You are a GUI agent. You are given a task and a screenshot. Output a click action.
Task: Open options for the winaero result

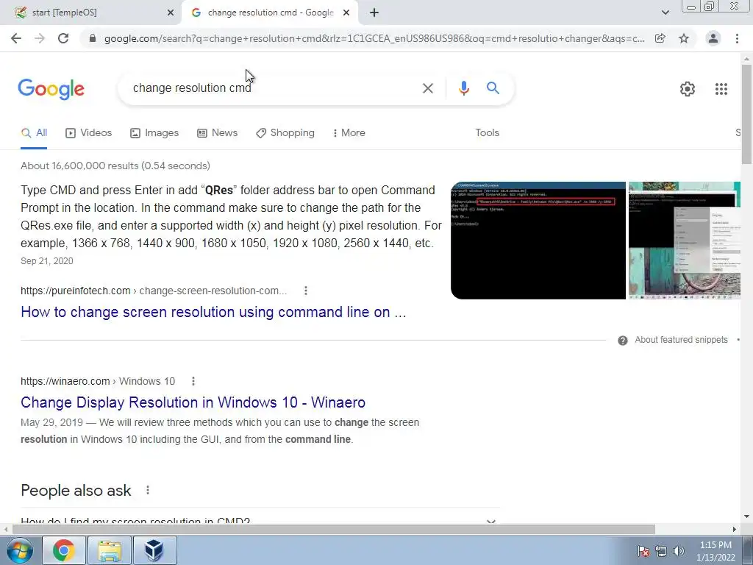pos(193,381)
